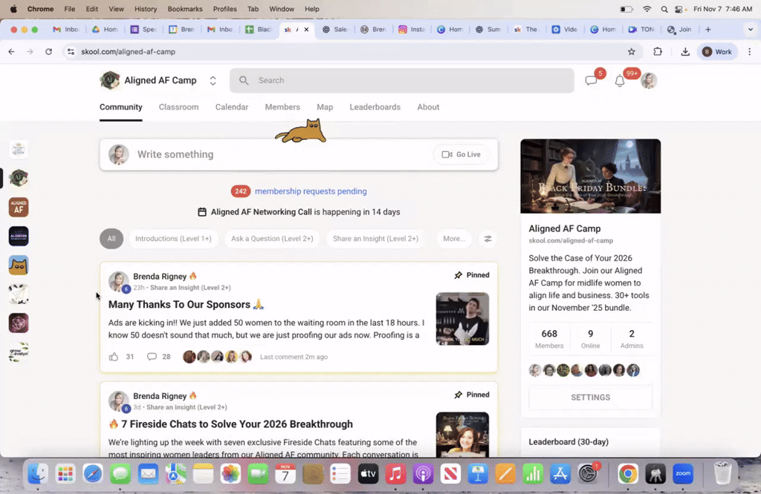Click the Black Friday Bundle banner image
The width and height of the screenshot is (761, 494).
(x=590, y=177)
